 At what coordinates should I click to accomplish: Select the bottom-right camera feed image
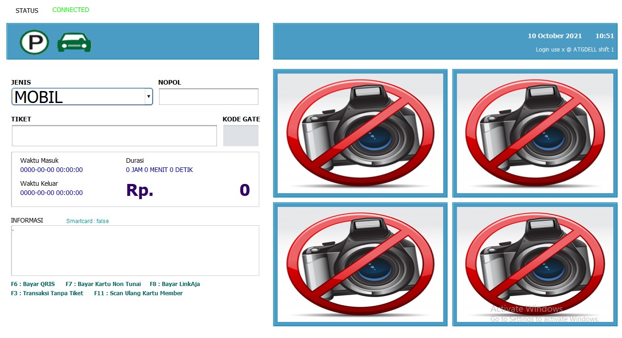tap(535, 264)
